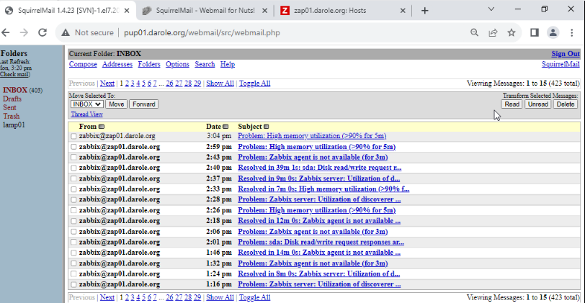Image resolution: width=585 pixels, height=303 pixels.
Task: Select checkbox for the 2:37 pm message
Action: coord(73,178)
